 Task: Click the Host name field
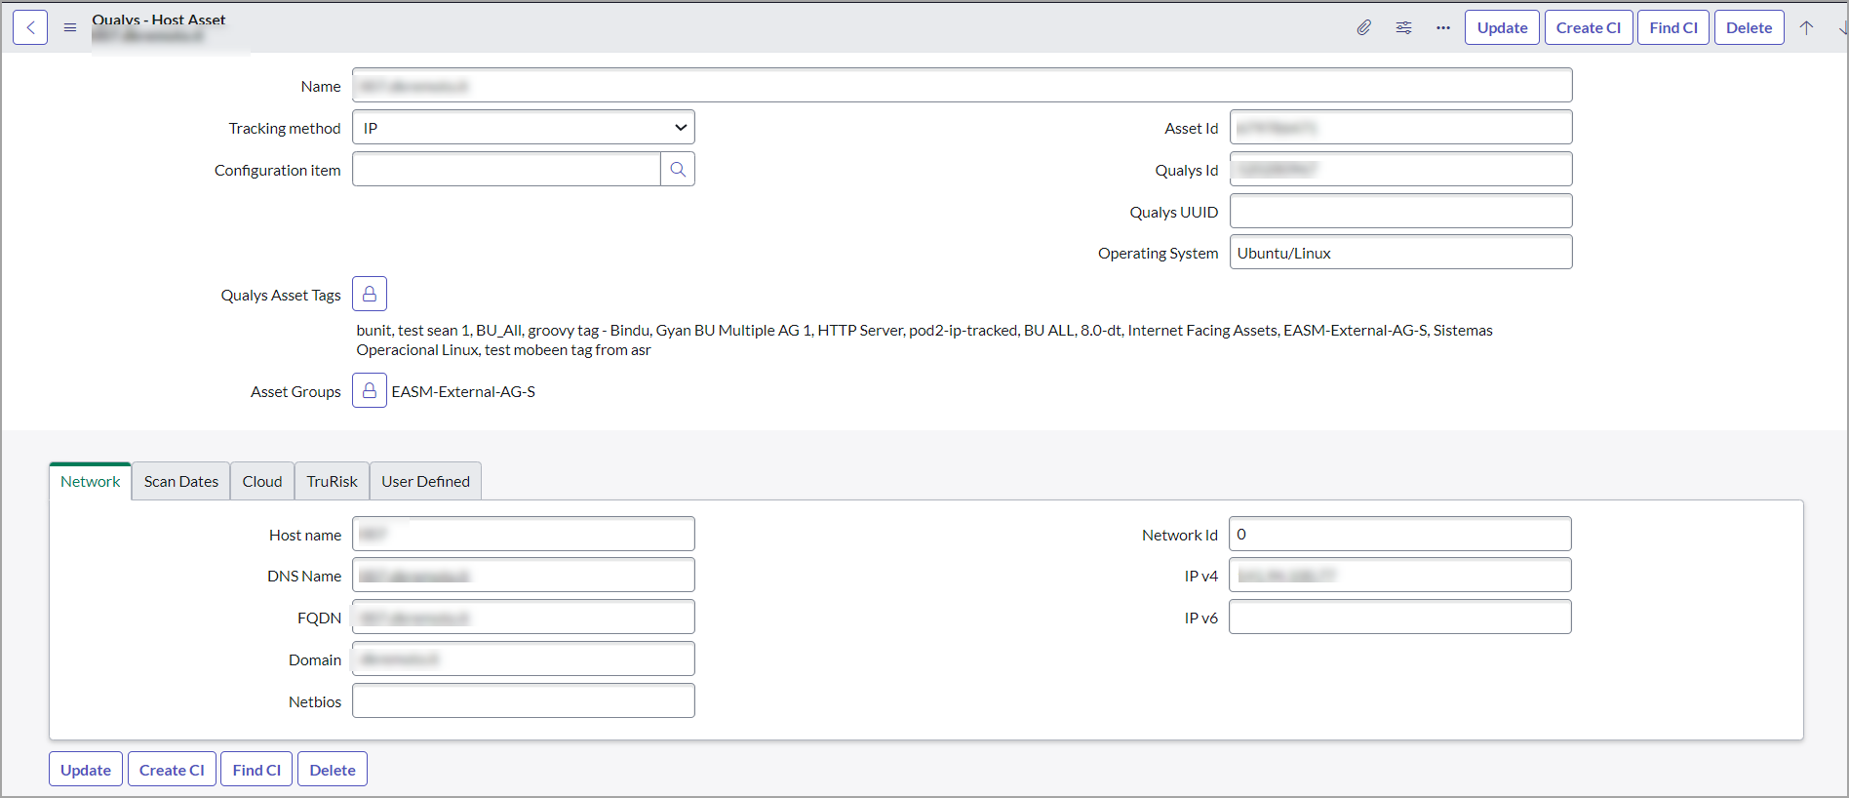(524, 534)
